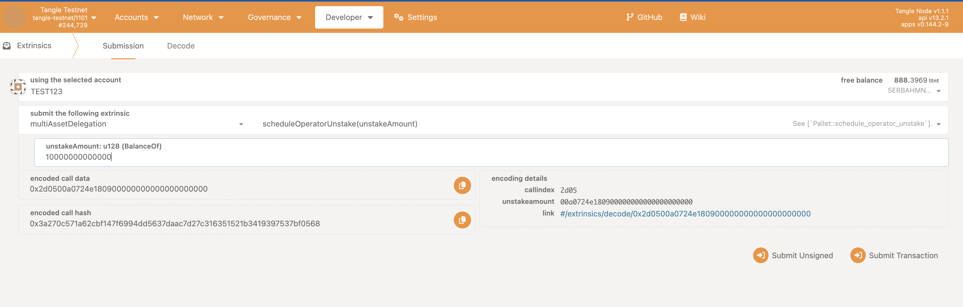Expand the Developer menu
Screen dimensions: 963x307
[x=349, y=17]
